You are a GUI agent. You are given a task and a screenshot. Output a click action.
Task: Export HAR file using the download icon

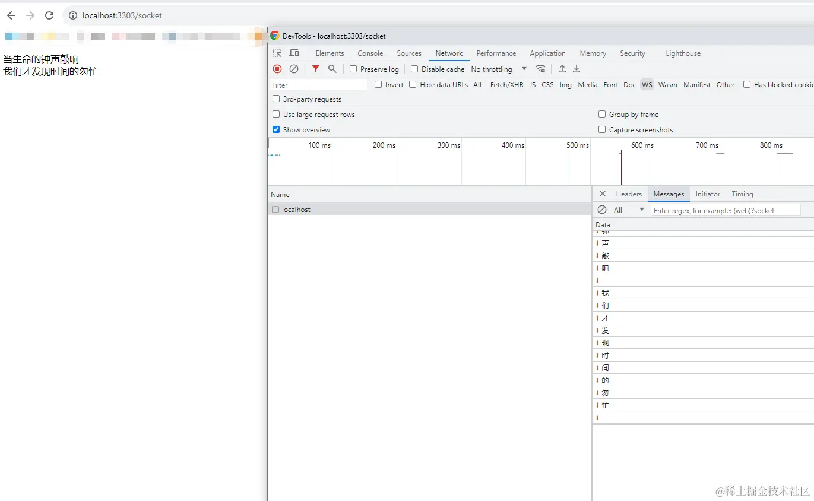click(576, 69)
